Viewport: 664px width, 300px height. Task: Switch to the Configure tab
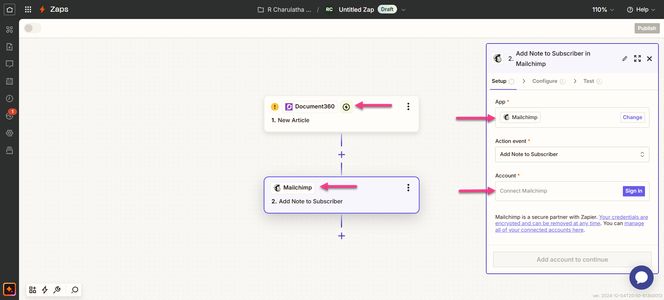(548, 81)
